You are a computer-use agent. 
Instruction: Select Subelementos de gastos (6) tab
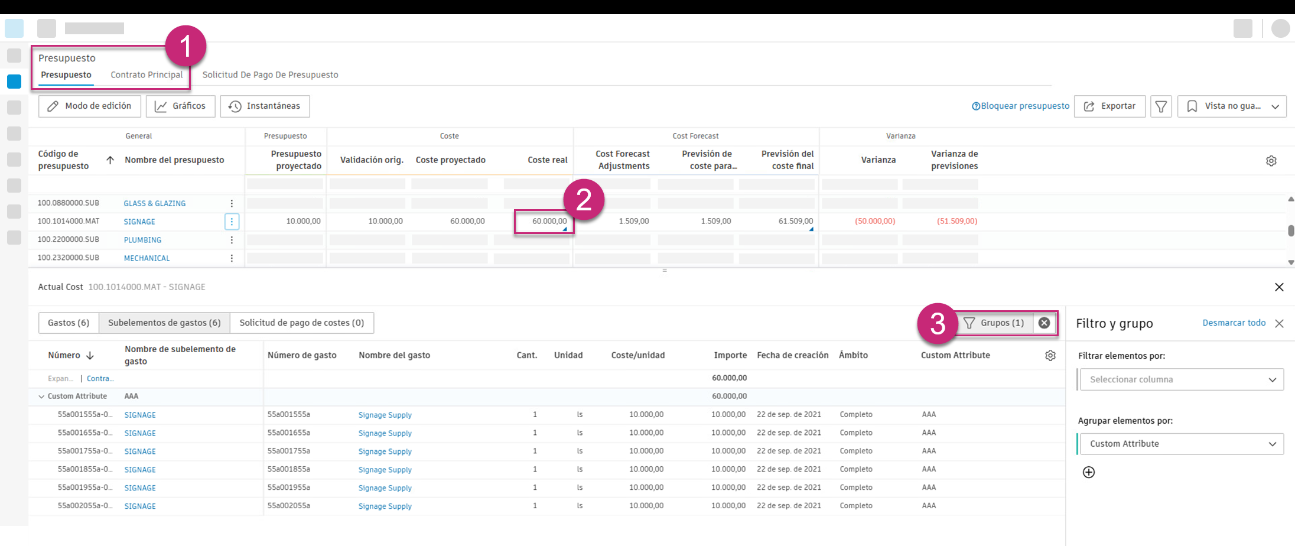[164, 323]
